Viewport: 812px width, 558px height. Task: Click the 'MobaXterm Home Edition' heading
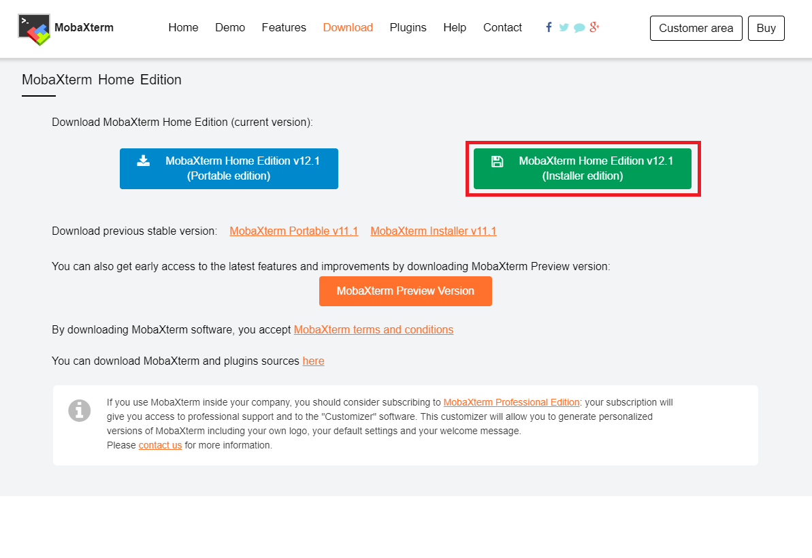101,80
